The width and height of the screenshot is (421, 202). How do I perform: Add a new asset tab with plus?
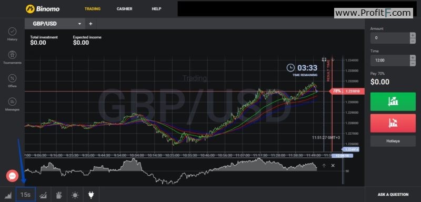click(x=91, y=24)
